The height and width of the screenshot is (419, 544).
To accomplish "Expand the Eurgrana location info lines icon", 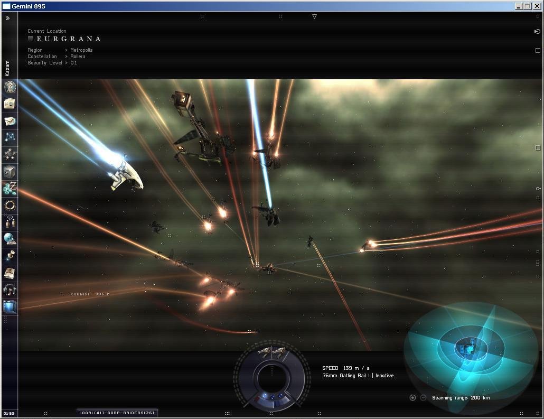I will pyautogui.click(x=31, y=39).
